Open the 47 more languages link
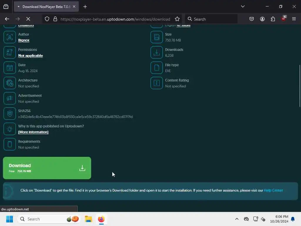The image size is (301, 226). 183,25
